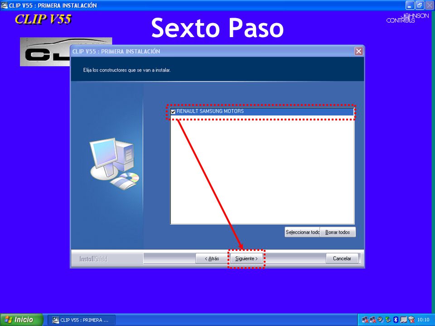
Task: Click the Borrar todos button
Action: click(x=338, y=232)
